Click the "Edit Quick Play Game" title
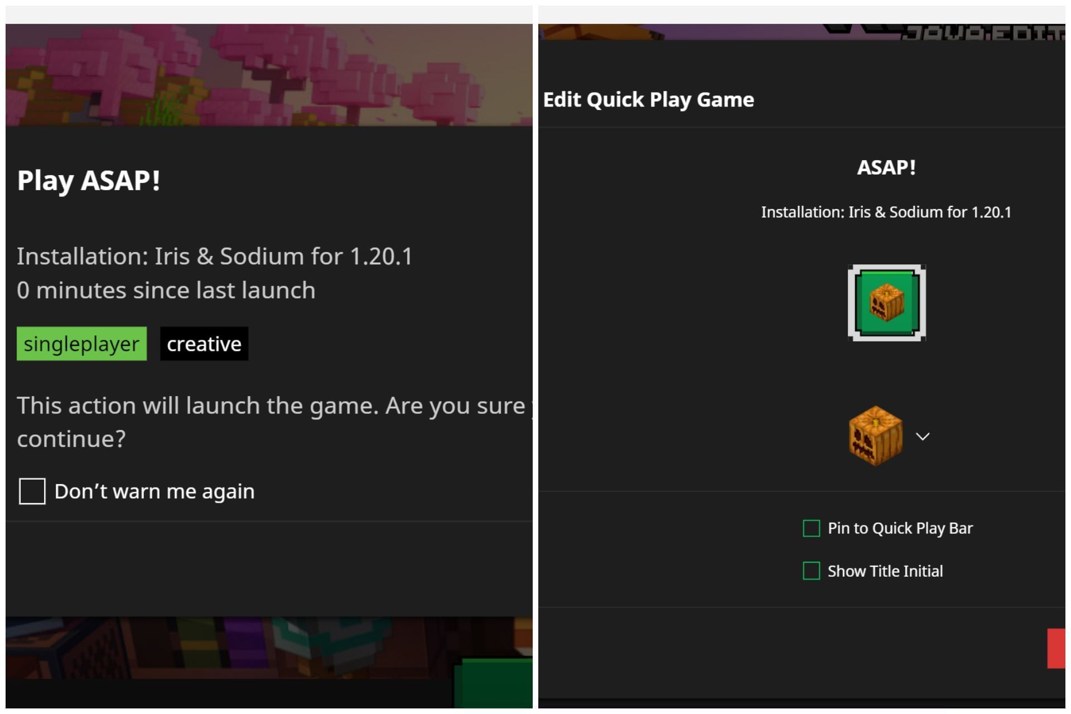Image resolution: width=1071 pixels, height=714 pixels. (x=649, y=99)
